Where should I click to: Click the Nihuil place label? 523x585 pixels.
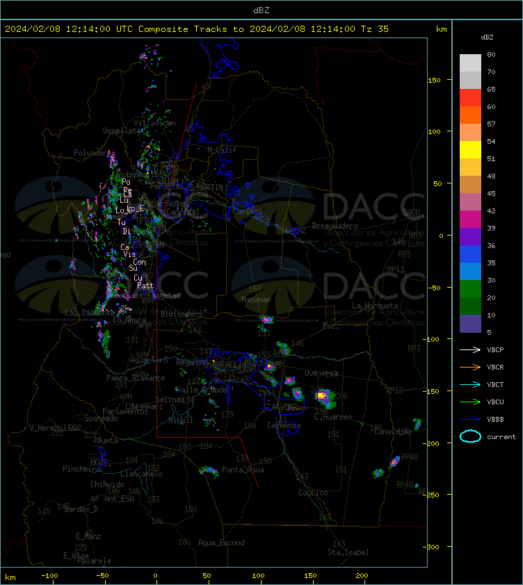click(x=181, y=420)
